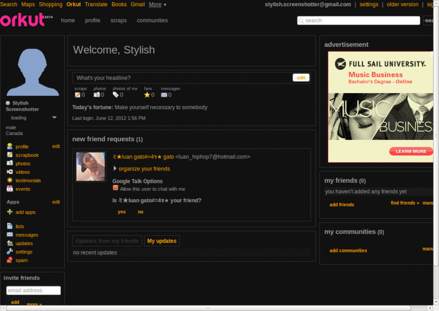
Task: Accept friend request with yes
Action: [121, 212]
